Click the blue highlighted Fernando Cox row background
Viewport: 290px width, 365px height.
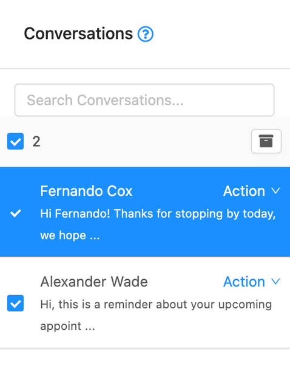point(145,212)
